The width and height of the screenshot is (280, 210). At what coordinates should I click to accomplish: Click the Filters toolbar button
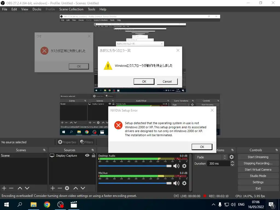[87, 142]
